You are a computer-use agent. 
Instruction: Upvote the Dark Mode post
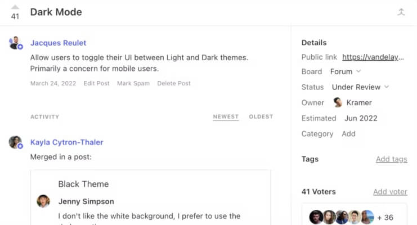pyautogui.click(x=15, y=7)
